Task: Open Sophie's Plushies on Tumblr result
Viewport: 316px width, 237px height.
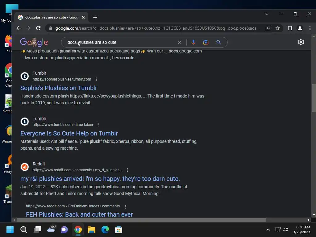Action: [x=59, y=88]
